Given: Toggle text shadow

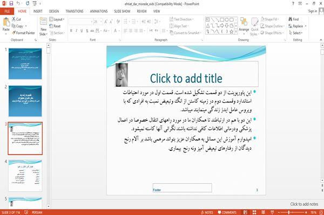Looking at the screenshot, I should tap(87, 31).
